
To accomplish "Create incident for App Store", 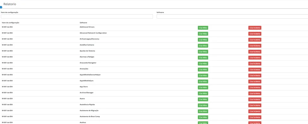I will (255, 87).
